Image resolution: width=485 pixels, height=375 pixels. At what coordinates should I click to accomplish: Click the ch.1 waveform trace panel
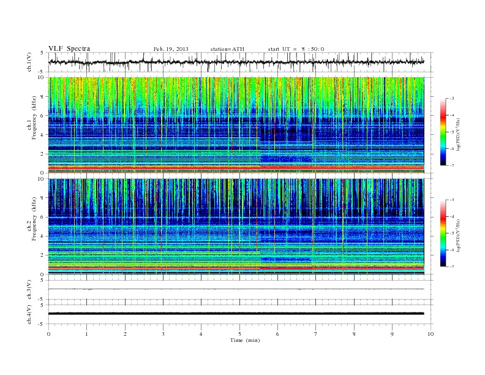pos(241,62)
